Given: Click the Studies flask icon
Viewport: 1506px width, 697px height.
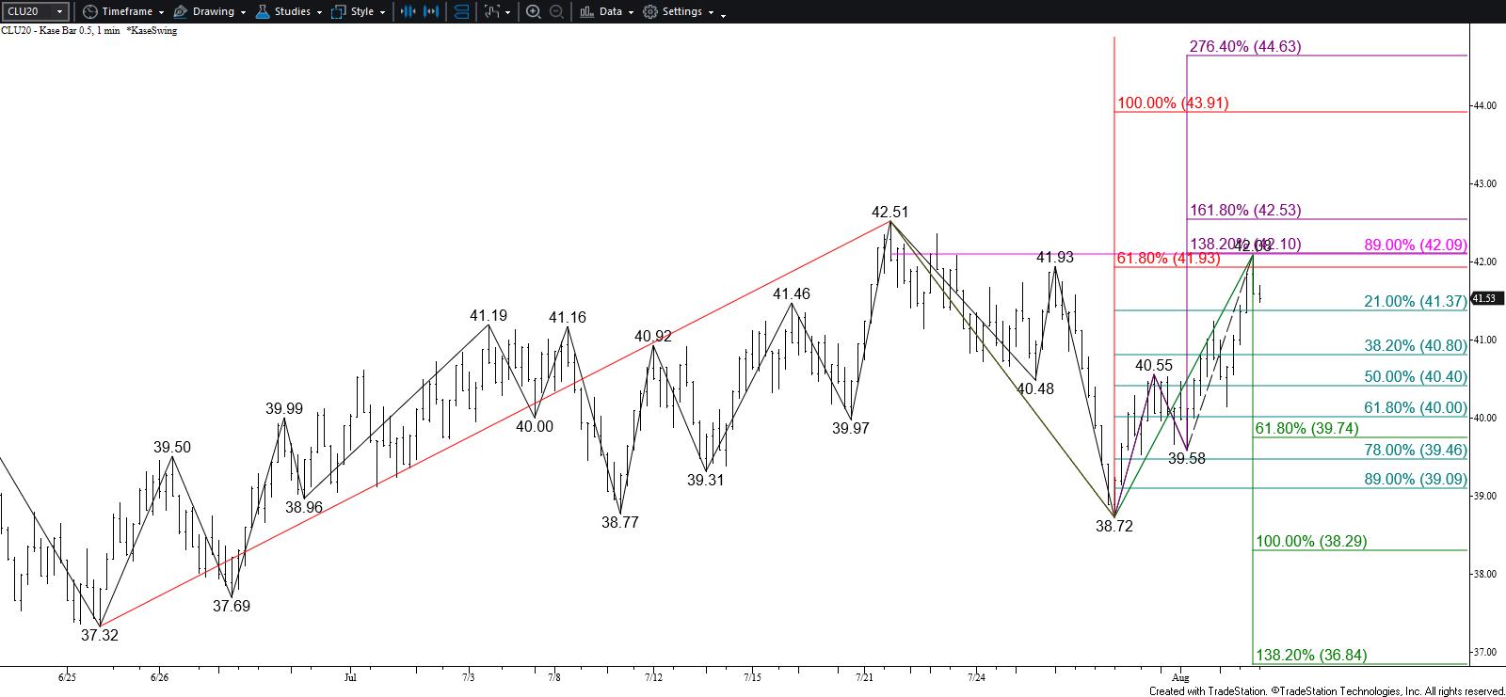Looking at the screenshot, I should pos(261,11).
